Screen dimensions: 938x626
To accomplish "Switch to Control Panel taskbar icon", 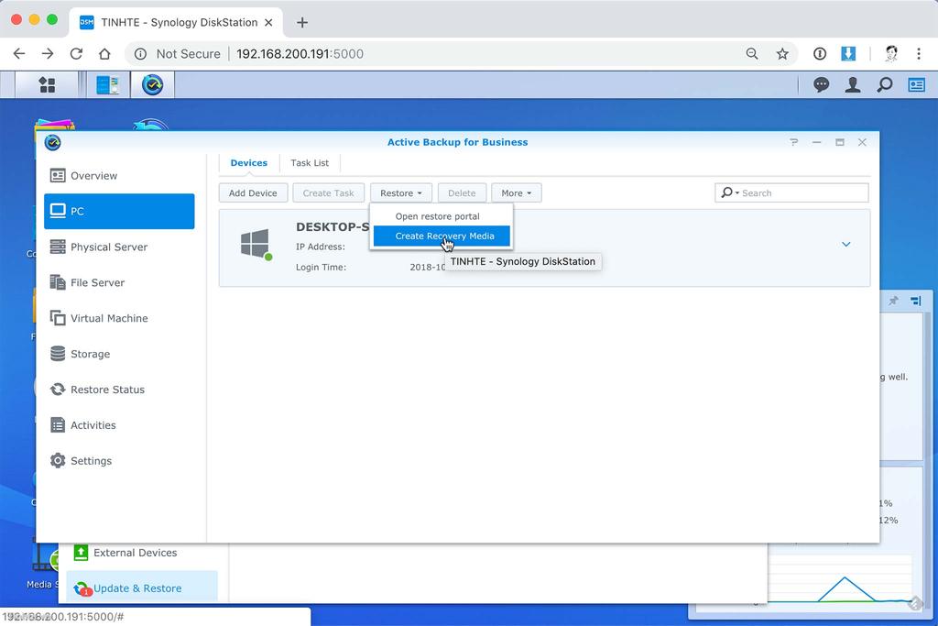I will point(108,85).
